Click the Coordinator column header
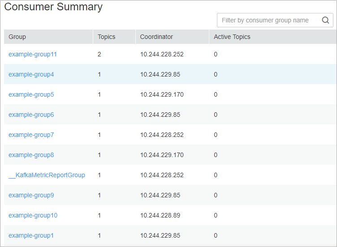This screenshot has height=247, width=337. [156, 37]
